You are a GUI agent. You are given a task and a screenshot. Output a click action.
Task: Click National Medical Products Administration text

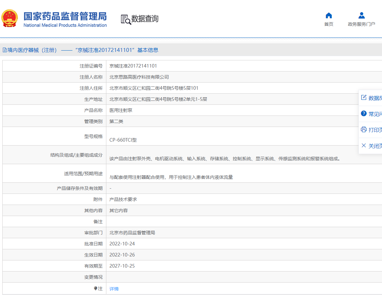(x=65, y=25)
